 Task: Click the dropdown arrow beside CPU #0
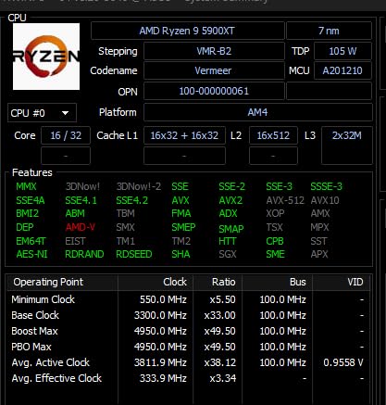[x=65, y=113]
